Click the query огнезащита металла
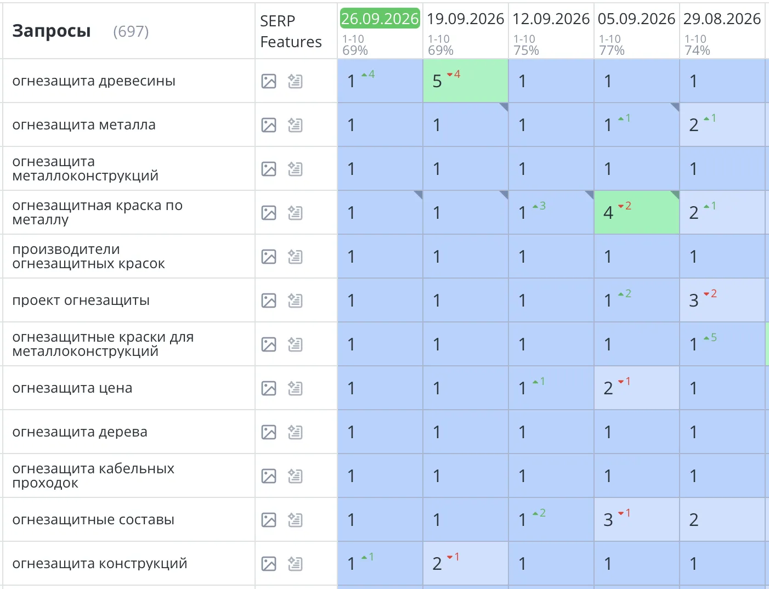Viewport: 769px width, 589px height. click(x=84, y=125)
